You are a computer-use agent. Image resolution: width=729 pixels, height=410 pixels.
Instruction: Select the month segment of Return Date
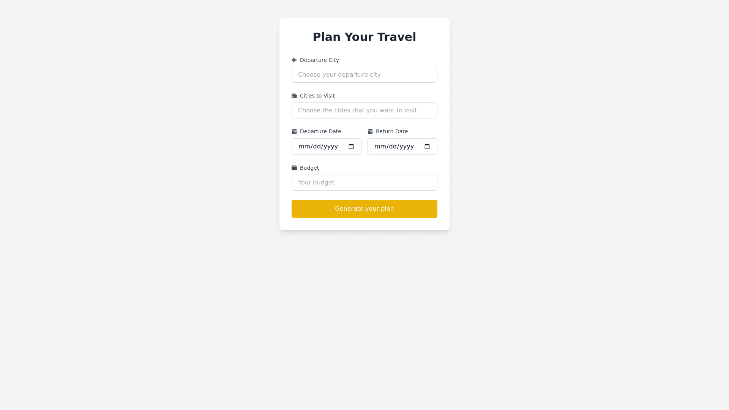[380, 147]
